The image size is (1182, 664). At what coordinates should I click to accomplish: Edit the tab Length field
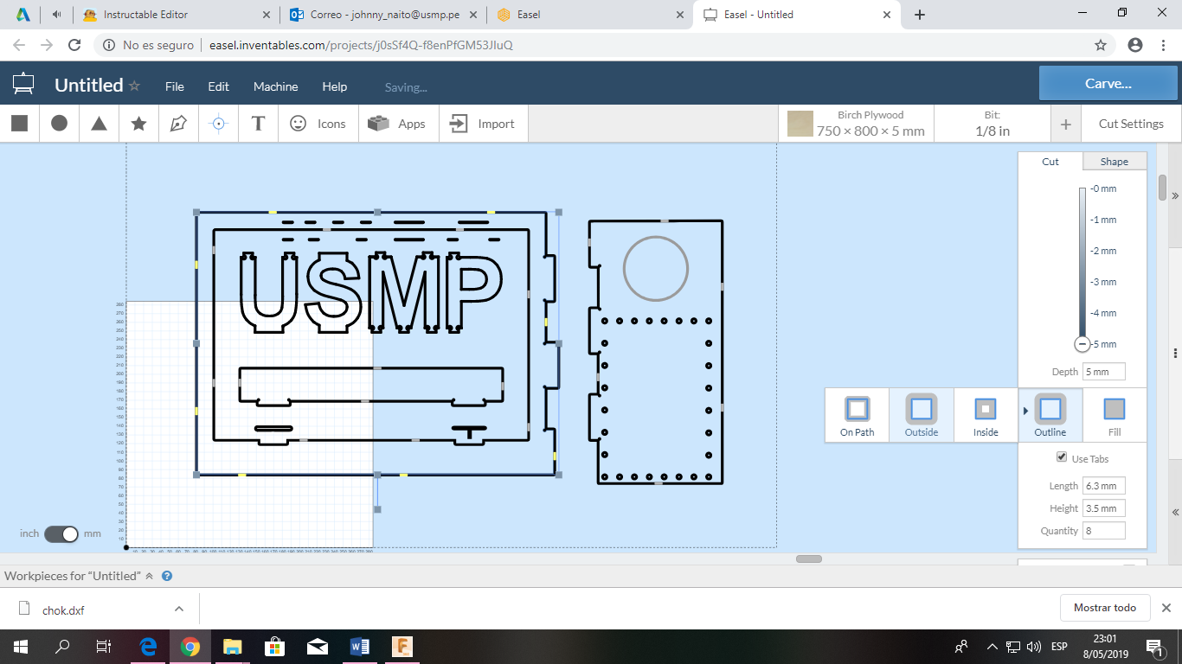[1103, 486]
